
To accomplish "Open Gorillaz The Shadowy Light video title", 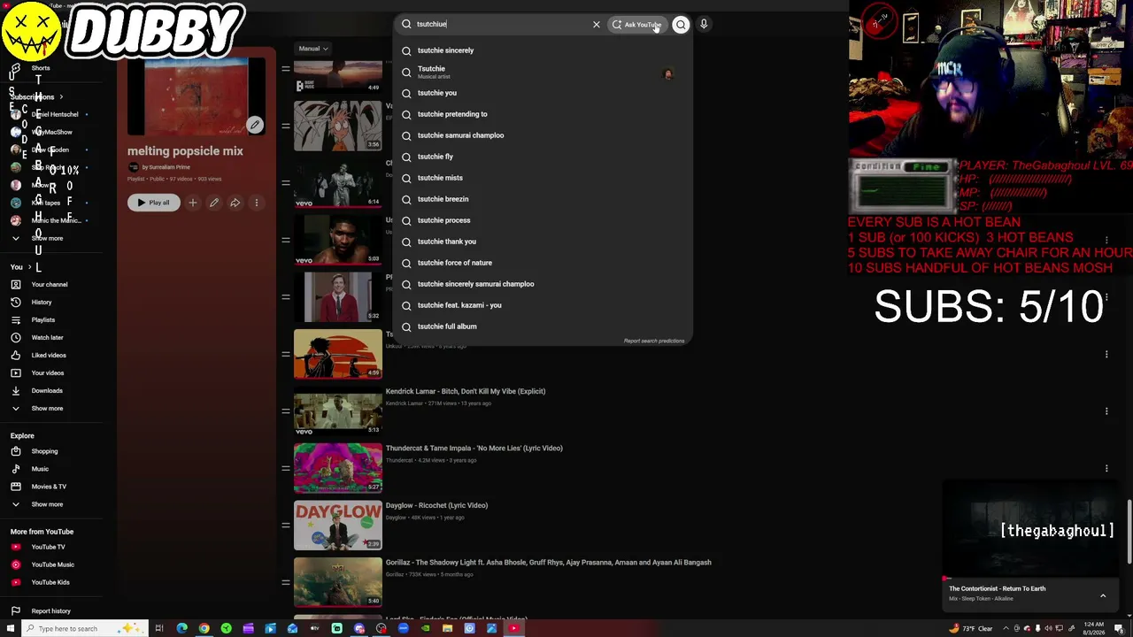I will (549, 563).
